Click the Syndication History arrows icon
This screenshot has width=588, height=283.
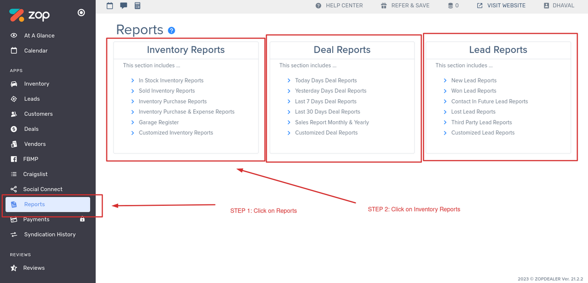[14, 234]
